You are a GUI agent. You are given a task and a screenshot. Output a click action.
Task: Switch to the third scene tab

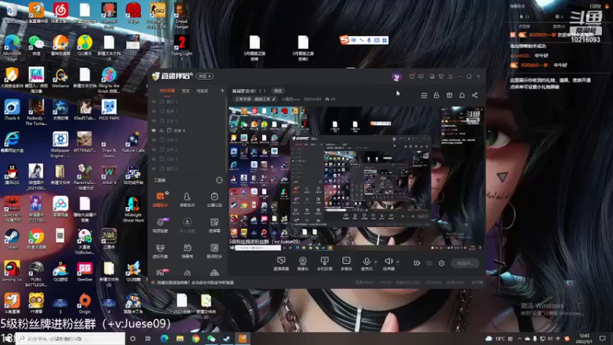point(202,90)
